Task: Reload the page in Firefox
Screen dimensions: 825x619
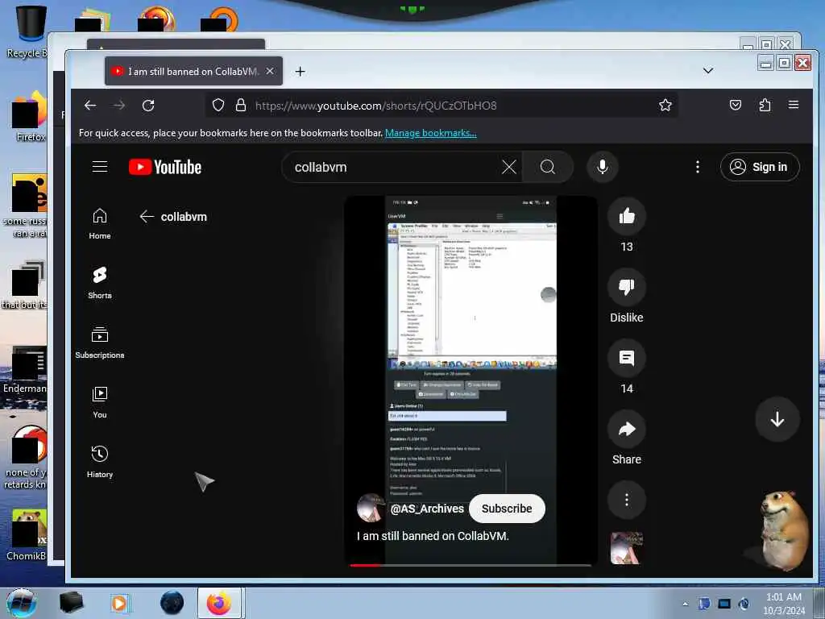Action: 148,106
